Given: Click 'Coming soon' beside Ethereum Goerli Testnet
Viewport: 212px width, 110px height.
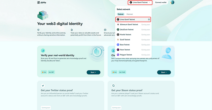Looking at the screenshot, I should point(145,25).
